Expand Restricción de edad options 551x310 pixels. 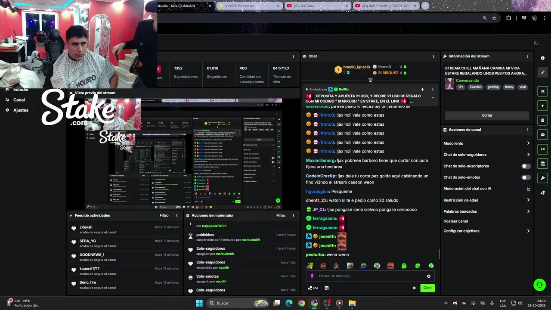(x=528, y=200)
